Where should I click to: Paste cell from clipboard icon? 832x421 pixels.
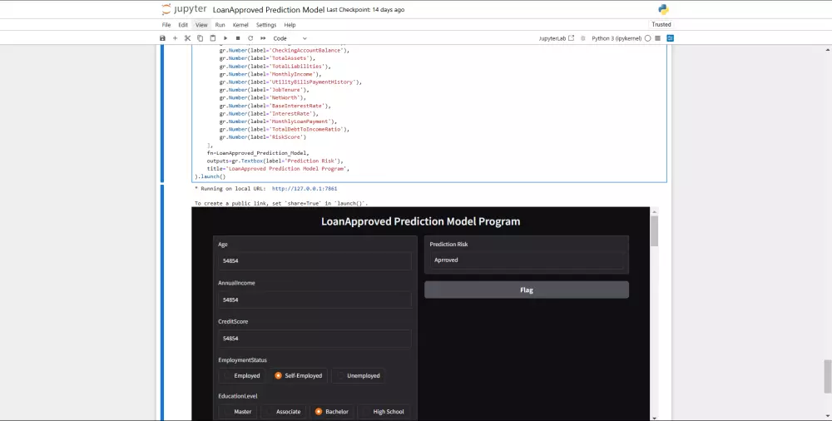[213, 38]
